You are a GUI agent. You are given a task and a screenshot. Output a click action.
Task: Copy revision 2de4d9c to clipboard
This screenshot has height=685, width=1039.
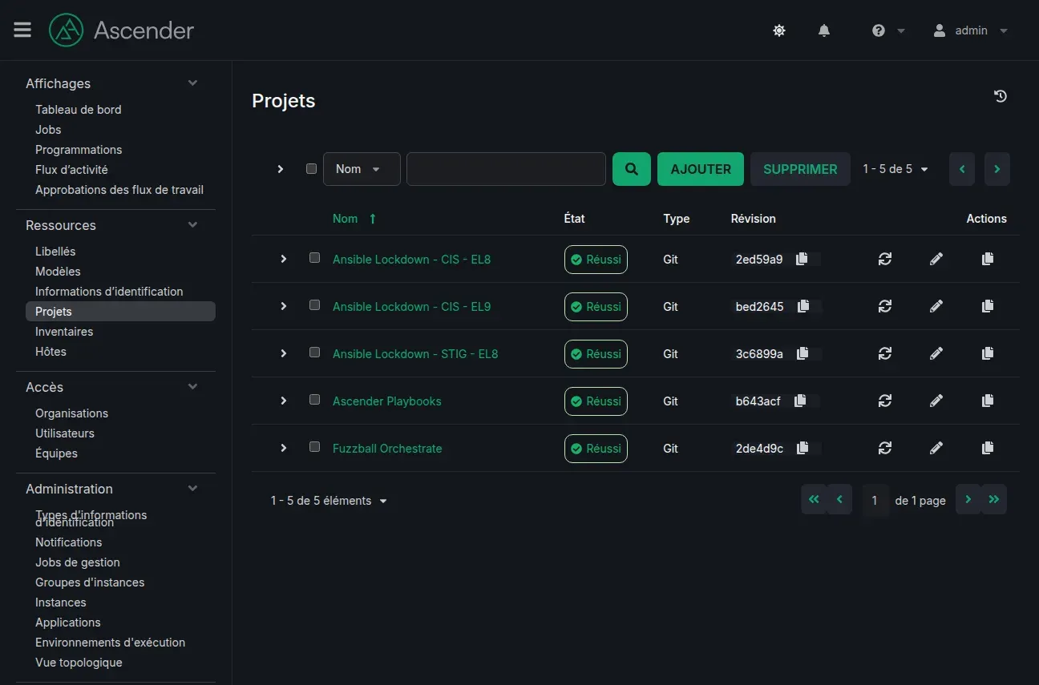[x=802, y=448]
